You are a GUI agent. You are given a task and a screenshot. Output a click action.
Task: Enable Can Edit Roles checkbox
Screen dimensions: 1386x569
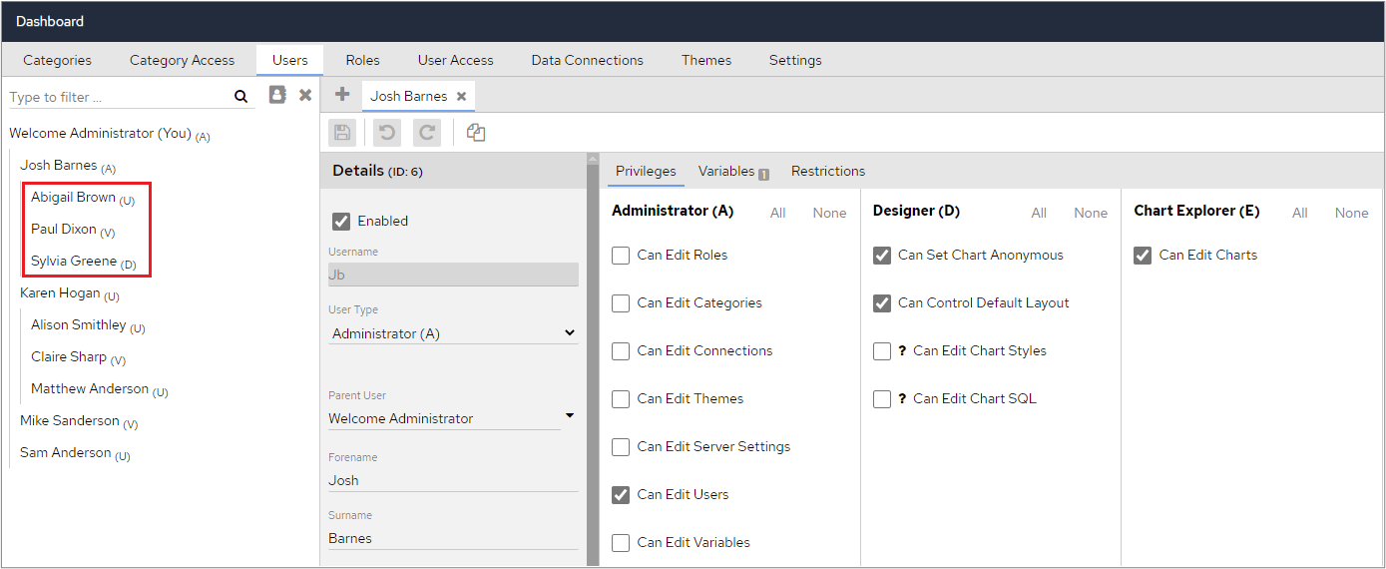(x=621, y=255)
